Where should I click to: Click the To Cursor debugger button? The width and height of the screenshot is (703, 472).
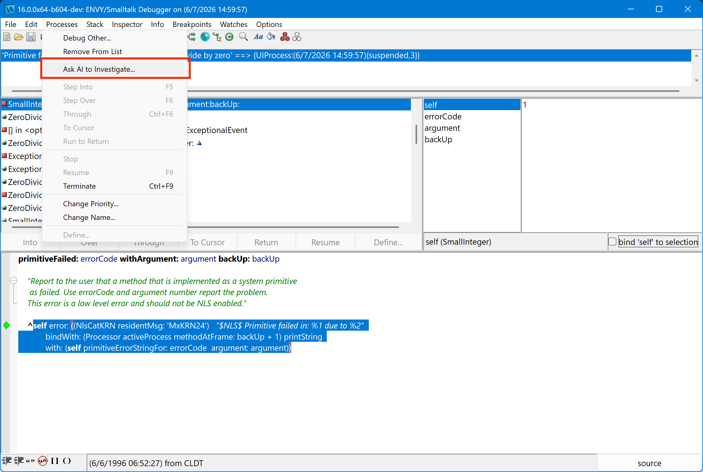pos(207,242)
